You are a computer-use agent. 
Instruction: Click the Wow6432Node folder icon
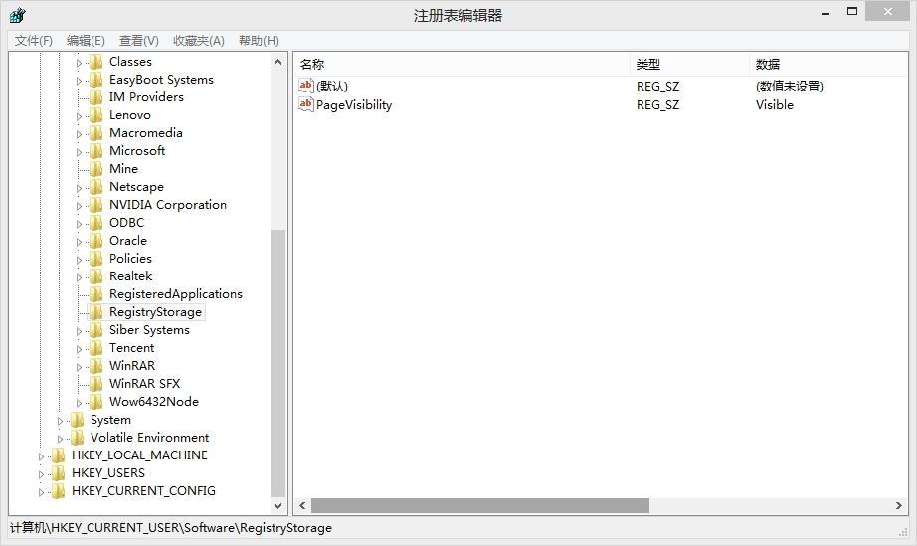(95, 402)
